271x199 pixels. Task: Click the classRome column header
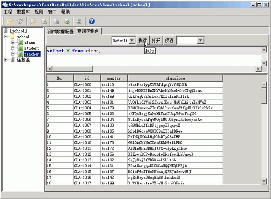pos(175,78)
